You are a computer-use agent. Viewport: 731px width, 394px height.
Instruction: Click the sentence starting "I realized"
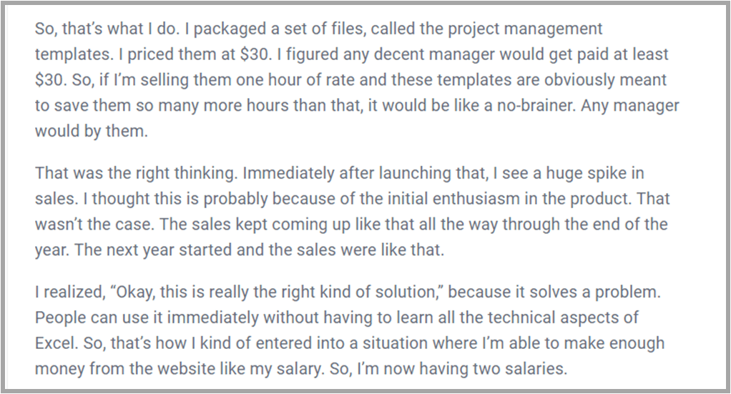[x=348, y=292]
